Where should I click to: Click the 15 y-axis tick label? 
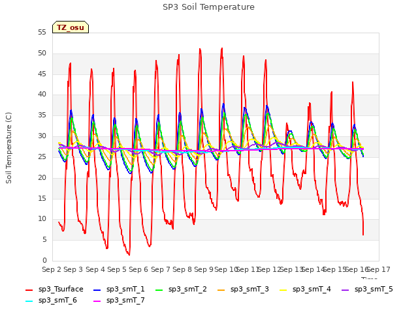(42, 198)
